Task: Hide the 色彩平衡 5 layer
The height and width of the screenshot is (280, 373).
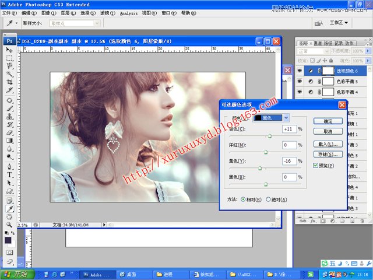Action: click(x=300, y=81)
